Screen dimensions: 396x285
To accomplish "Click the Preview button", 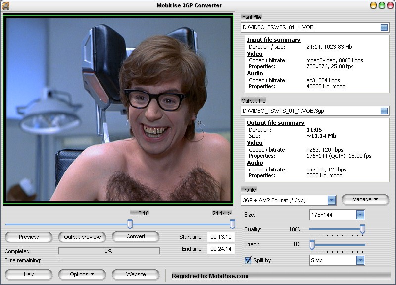I will click(29, 237).
